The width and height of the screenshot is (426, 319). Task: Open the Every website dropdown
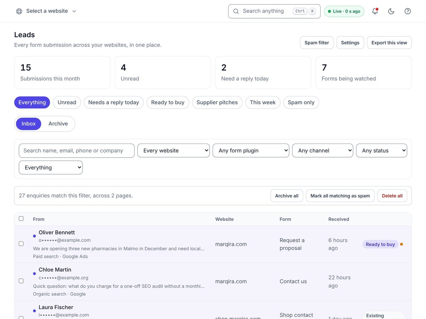173,151
